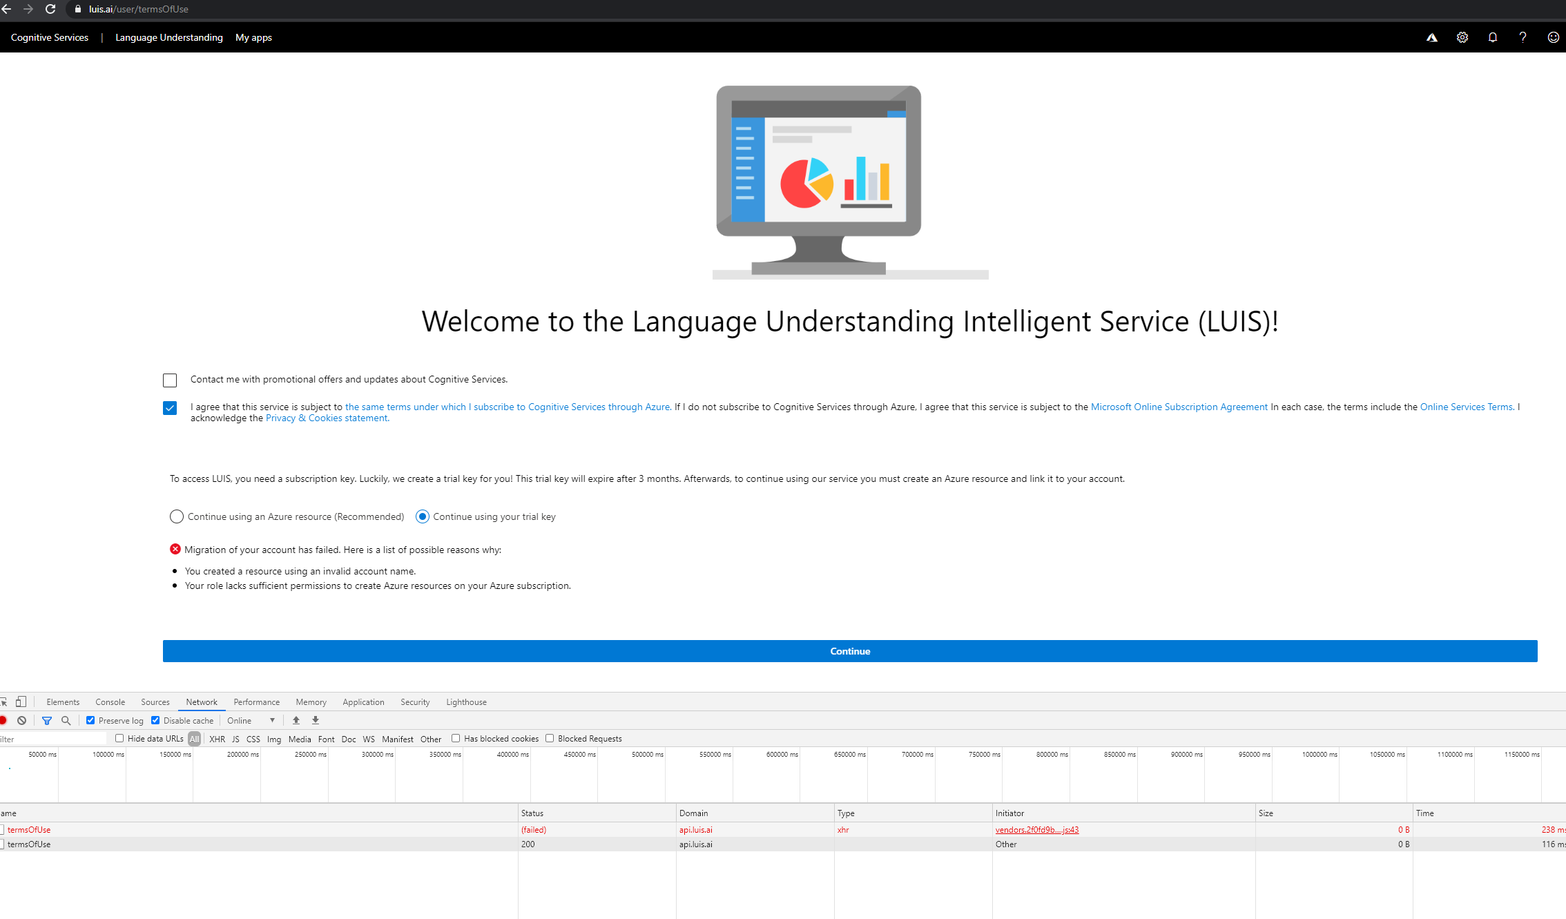The width and height of the screenshot is (1566, 919).
Task: Open the Network throttling Online dropdown
Action: (x=251, y=720)
